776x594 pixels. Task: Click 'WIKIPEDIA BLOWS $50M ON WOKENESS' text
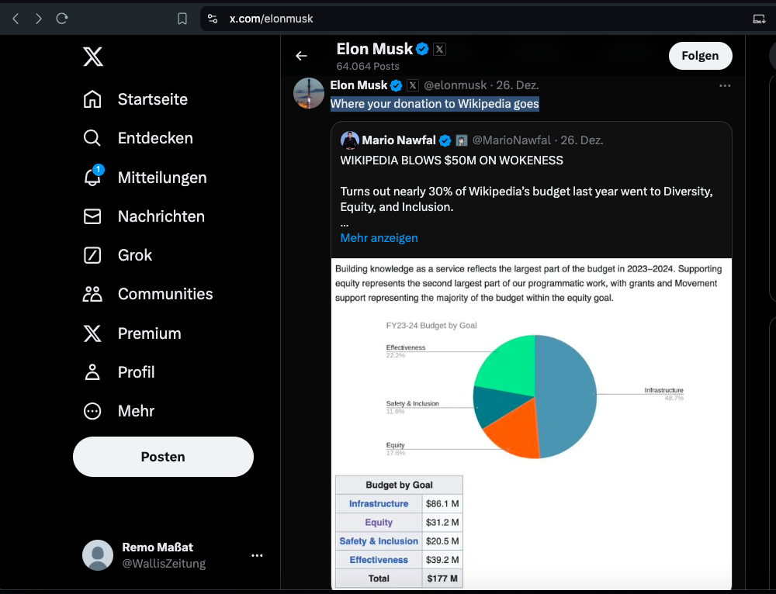(452, 161)
